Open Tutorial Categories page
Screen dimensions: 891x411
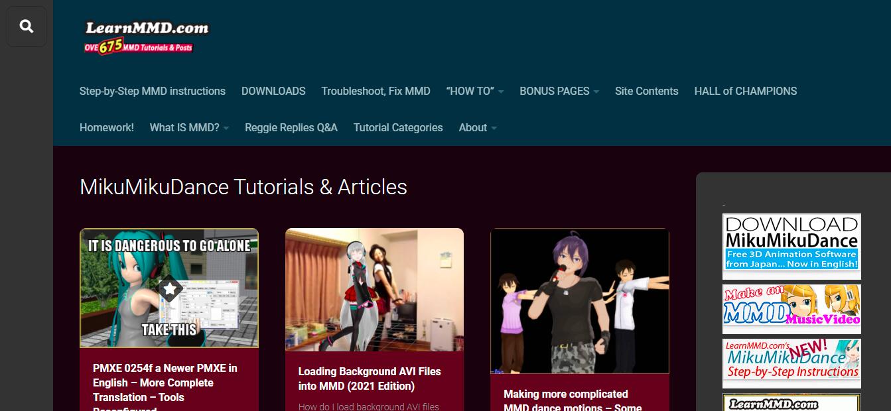coord(398,127)
